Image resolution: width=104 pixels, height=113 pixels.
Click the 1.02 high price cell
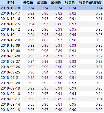42,40
